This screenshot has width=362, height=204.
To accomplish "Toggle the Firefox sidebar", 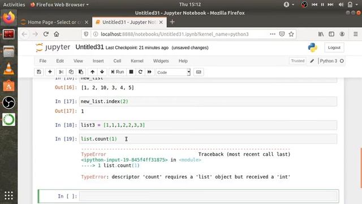I will coord(331,34).
